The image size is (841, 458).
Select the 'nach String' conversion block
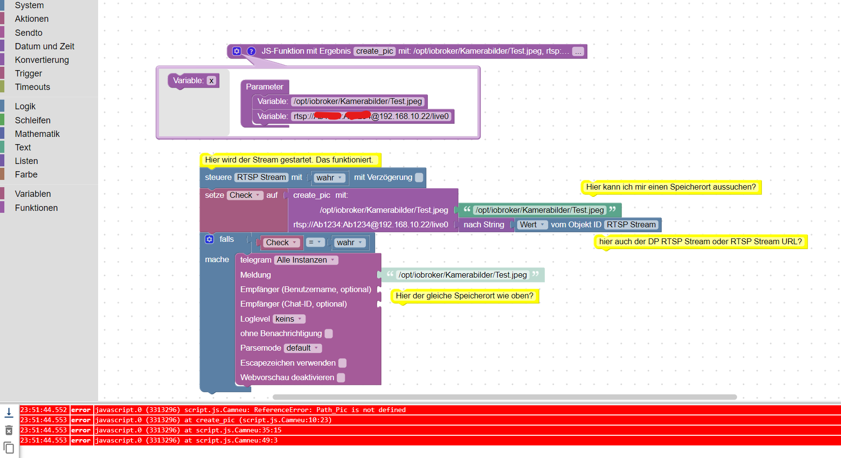(x=484, y=224)
